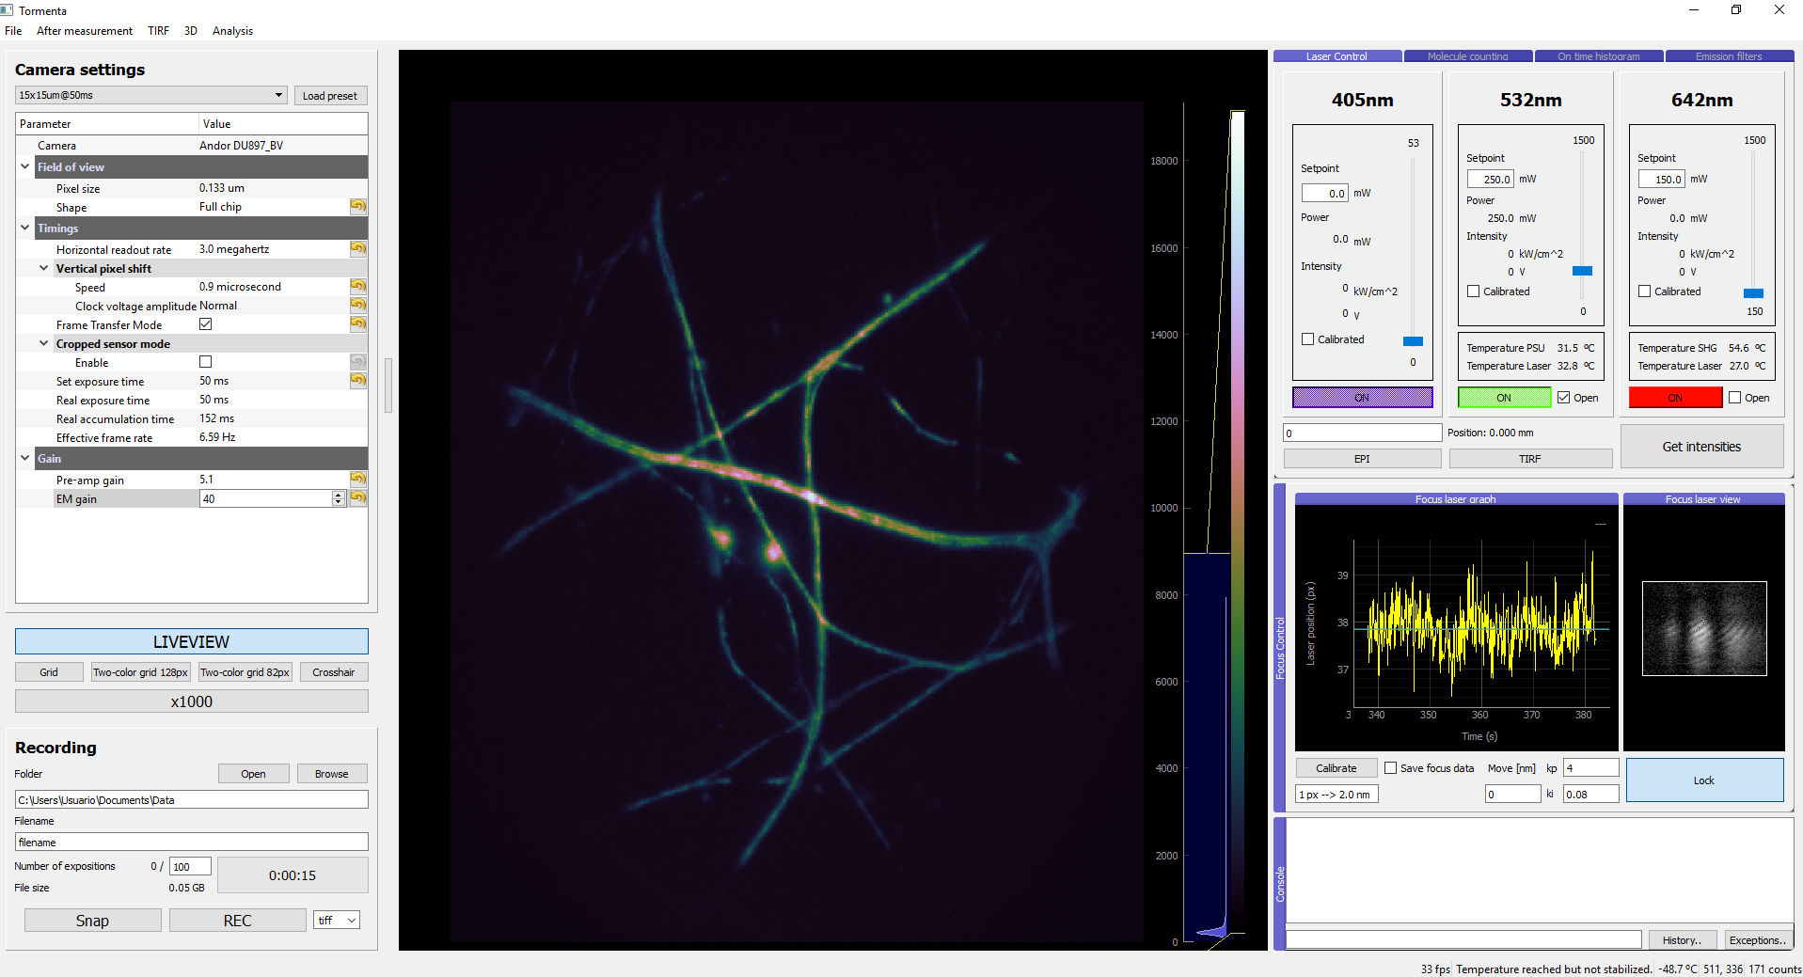The width and height of the screenshot is (1803, 977).
Task: Toggle the purple 405nm ON button
Action: (1362, 398)
